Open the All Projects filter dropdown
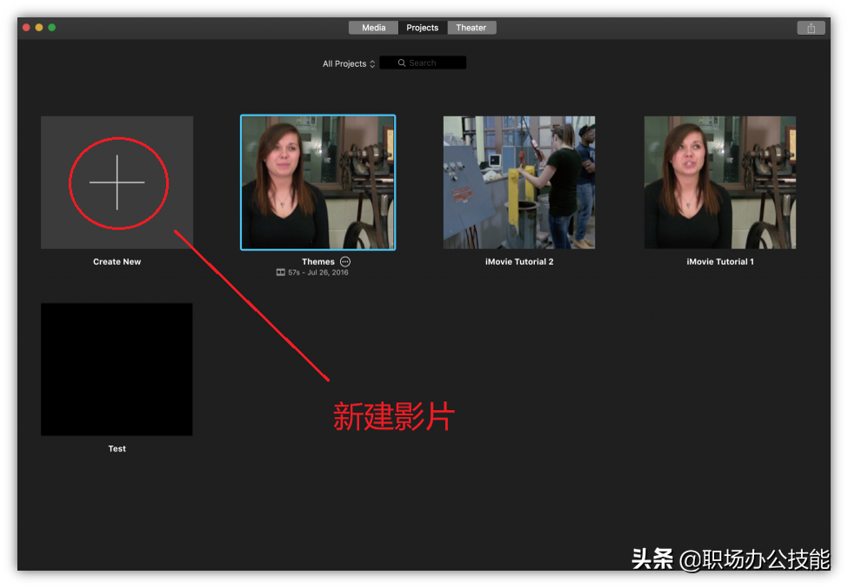 (347, 63)
